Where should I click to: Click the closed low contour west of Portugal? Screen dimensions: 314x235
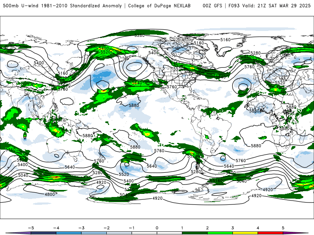pyautogui.click(x=243, y=87)
